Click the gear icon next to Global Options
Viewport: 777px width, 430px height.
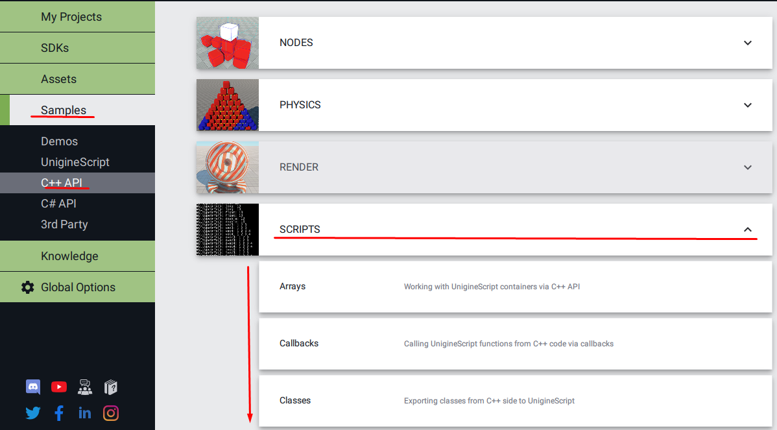click(27, 287)
